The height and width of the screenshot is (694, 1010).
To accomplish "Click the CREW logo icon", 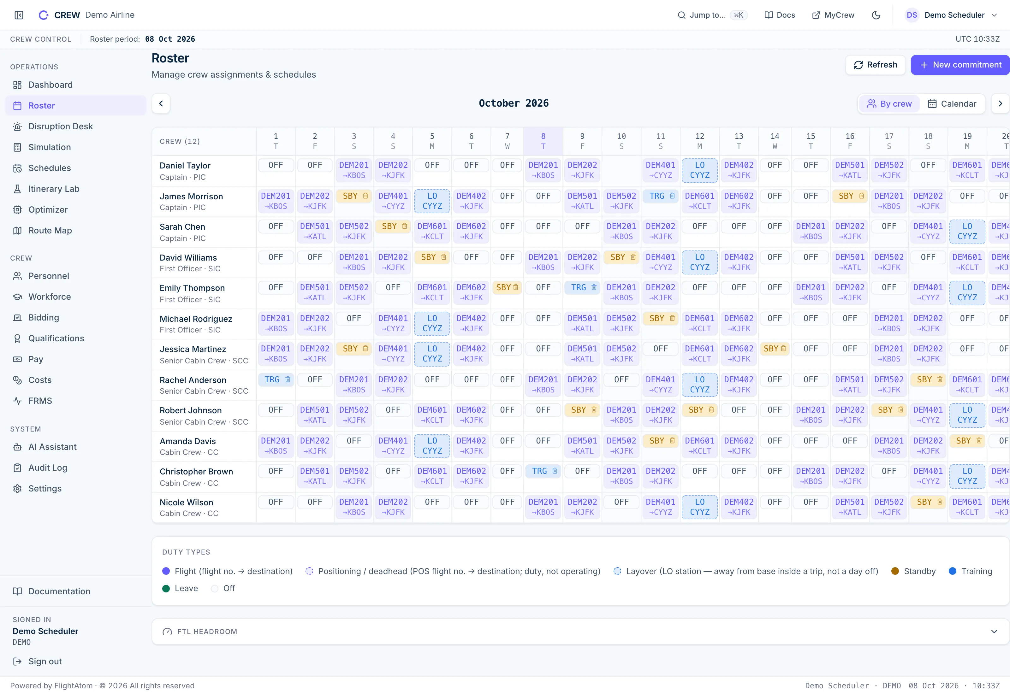I will pyautogui.click(x=44, y=15).
